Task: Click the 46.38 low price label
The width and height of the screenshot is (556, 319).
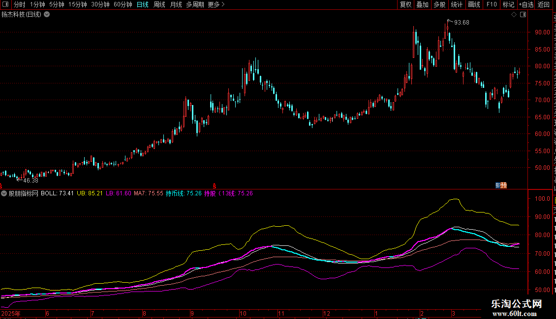Action: (x=31, y=181)
